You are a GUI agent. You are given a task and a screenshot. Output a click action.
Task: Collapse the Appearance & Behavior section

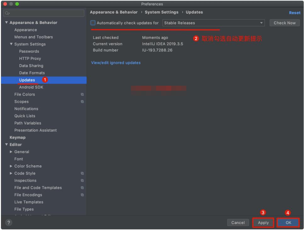[7, 23]
